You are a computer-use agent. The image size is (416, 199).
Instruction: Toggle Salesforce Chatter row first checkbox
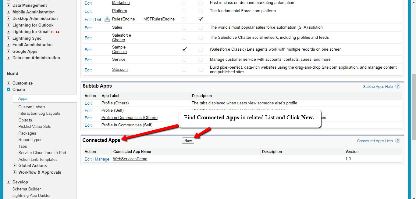tap(184, 38)
